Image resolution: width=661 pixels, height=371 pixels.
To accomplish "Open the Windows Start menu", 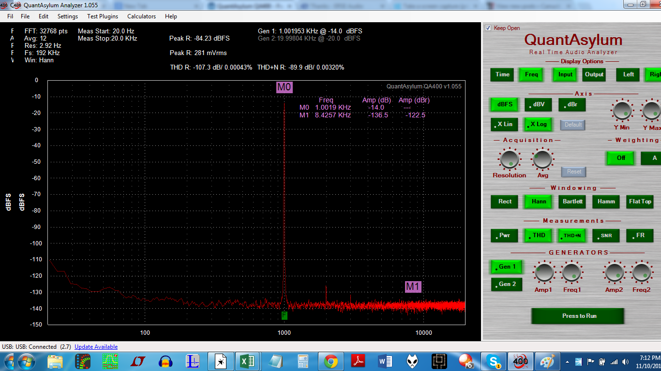I will tap(26, 361).
